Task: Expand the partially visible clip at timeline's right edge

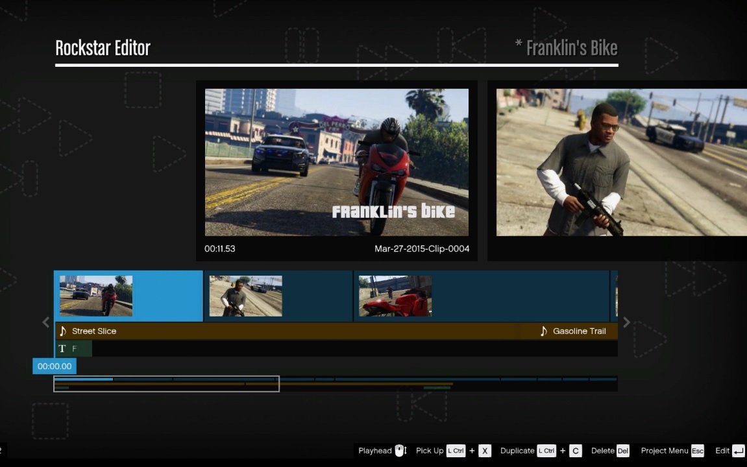Action: click(x=615, y=296)
